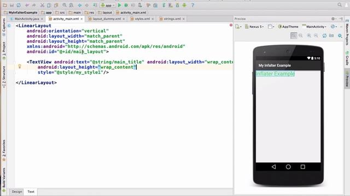Switch to the Design editor tab
The width and height of the screenshot is (350, 196).
click(x=17, y=192)
